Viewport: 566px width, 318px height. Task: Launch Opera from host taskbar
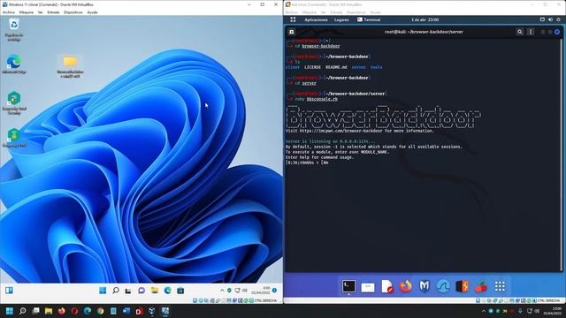(x=74, y=311)
